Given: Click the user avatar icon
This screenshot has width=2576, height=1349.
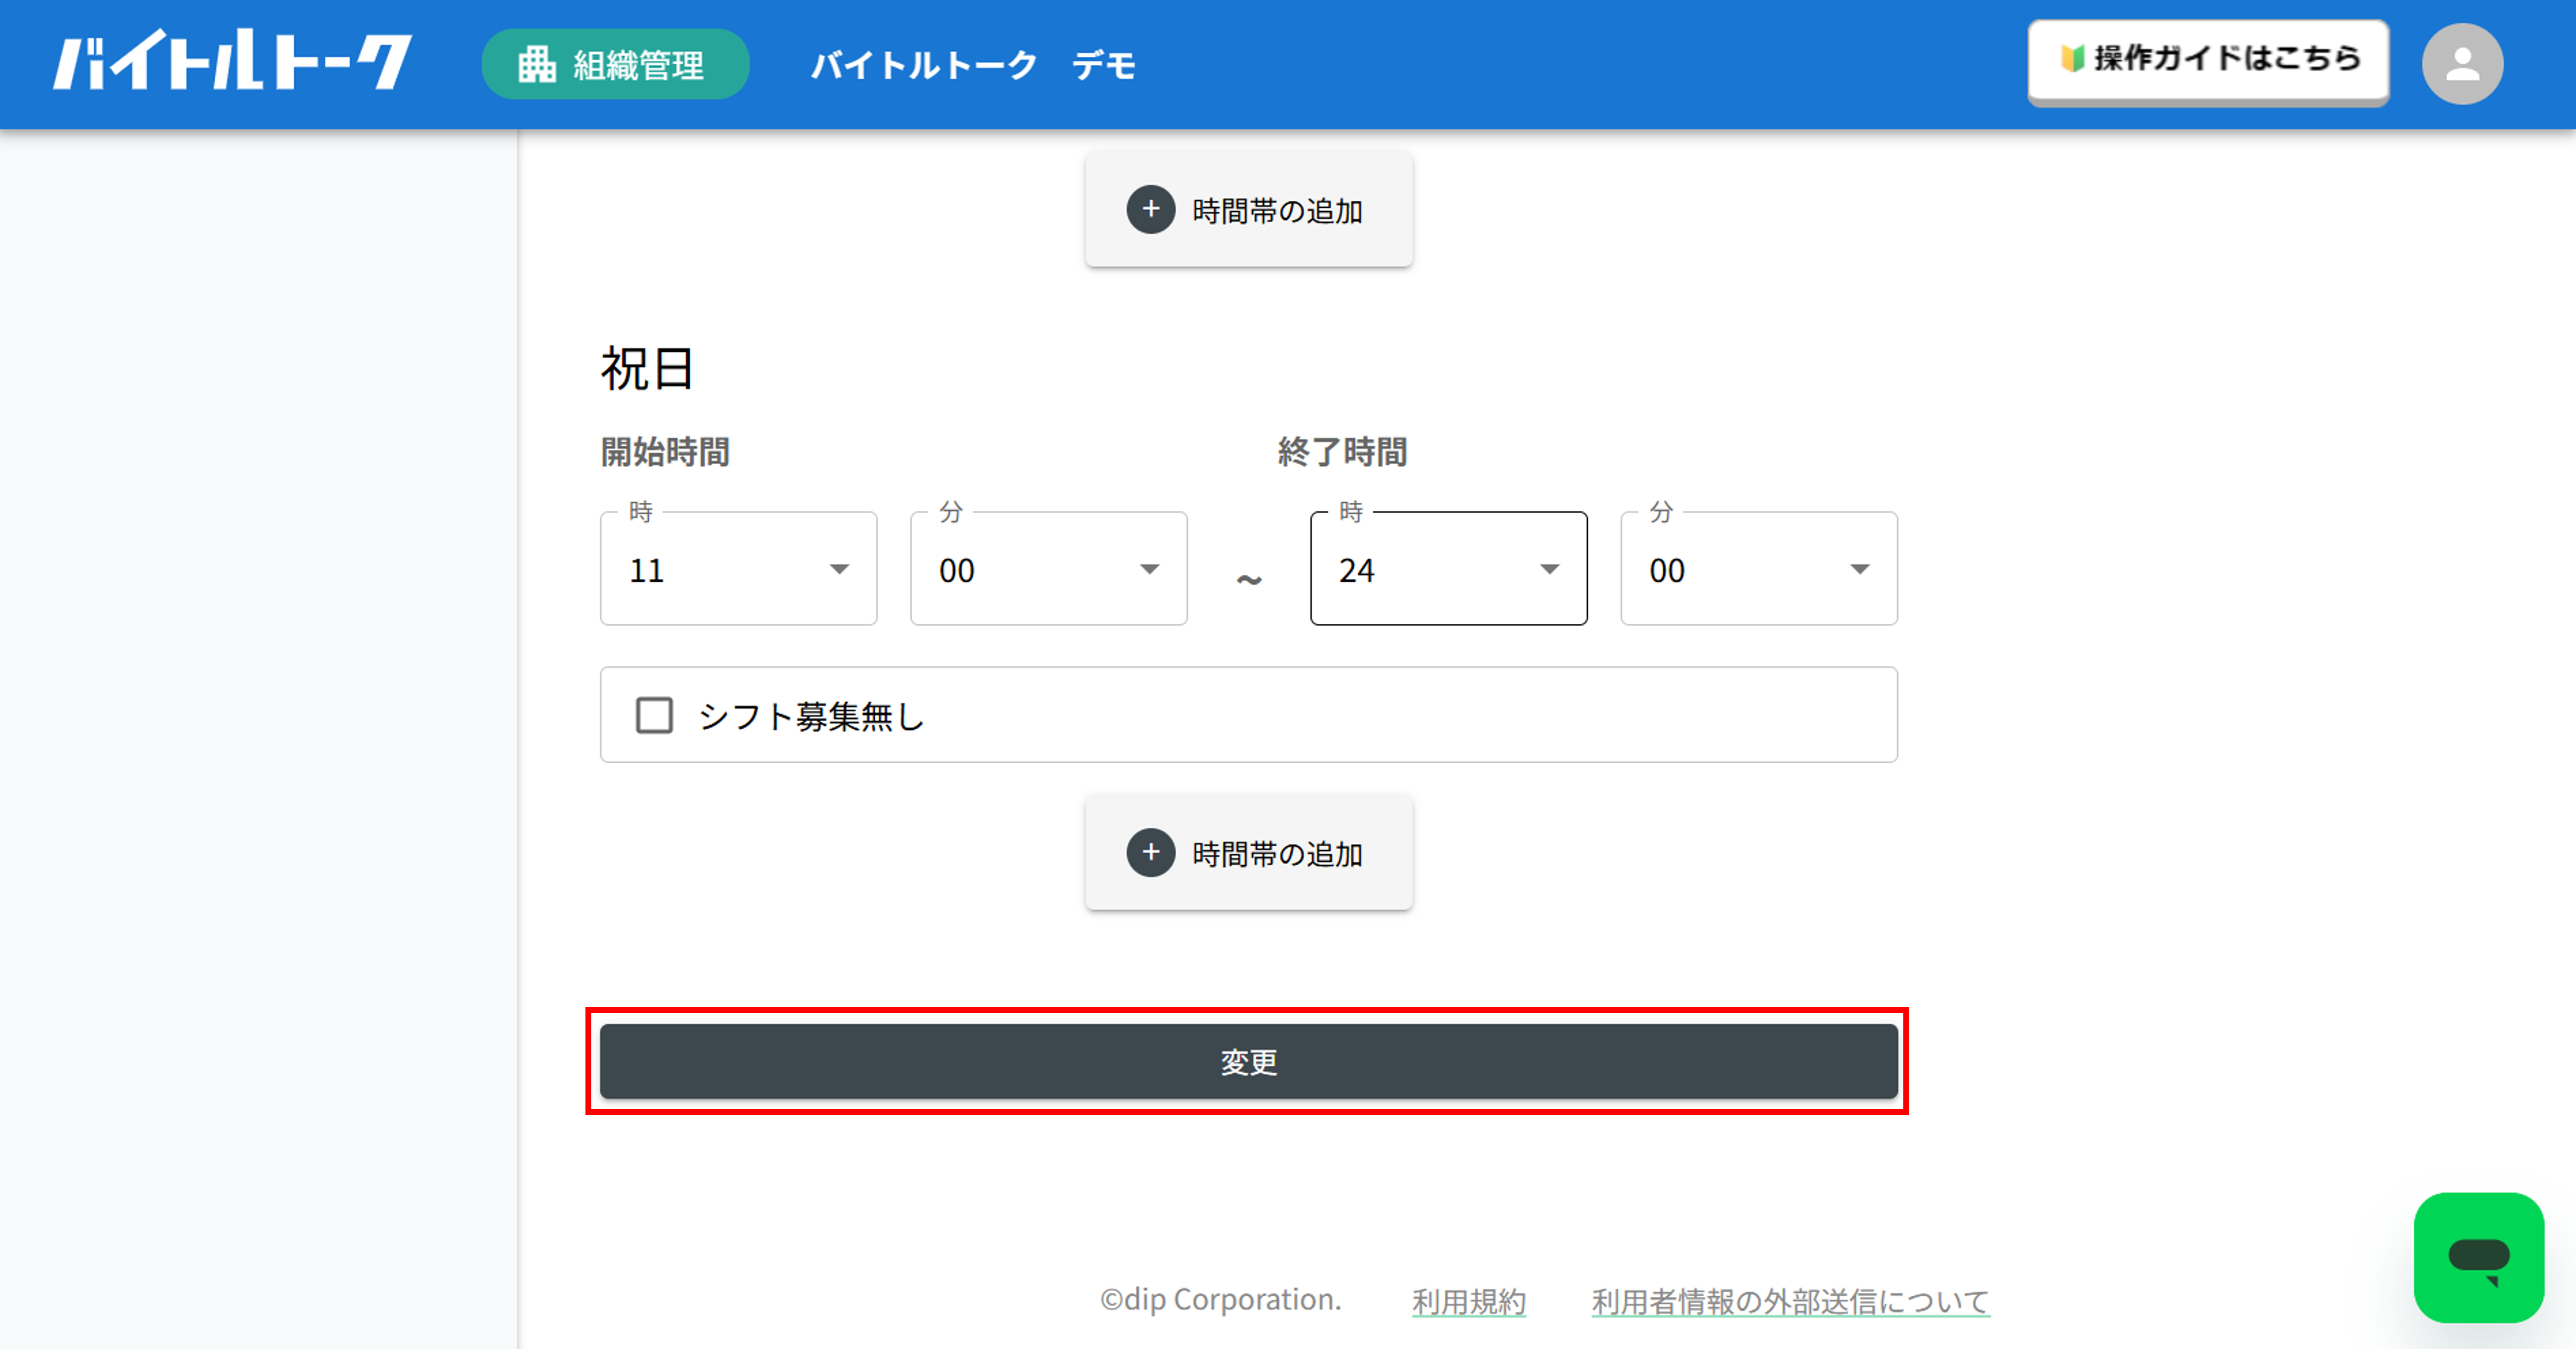Looking at the screenshot, I should [2462, 65].
